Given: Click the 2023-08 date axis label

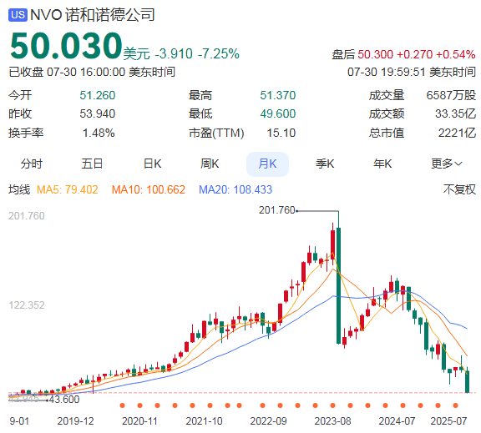Looking at the screenshot, I should click(332, 421).
